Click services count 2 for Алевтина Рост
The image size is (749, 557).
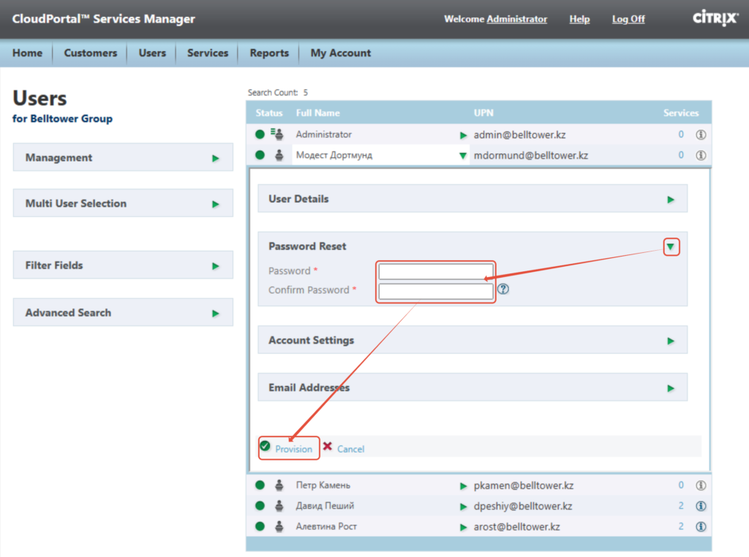pyautogui.click(x=681, y=526)
